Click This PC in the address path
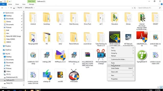Screen dimensions: 163x91 (x=20, y=8)
